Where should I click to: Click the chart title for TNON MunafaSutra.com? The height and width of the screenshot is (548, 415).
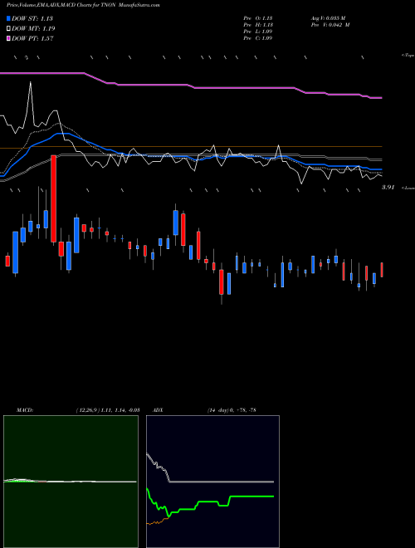pos(83,5)
